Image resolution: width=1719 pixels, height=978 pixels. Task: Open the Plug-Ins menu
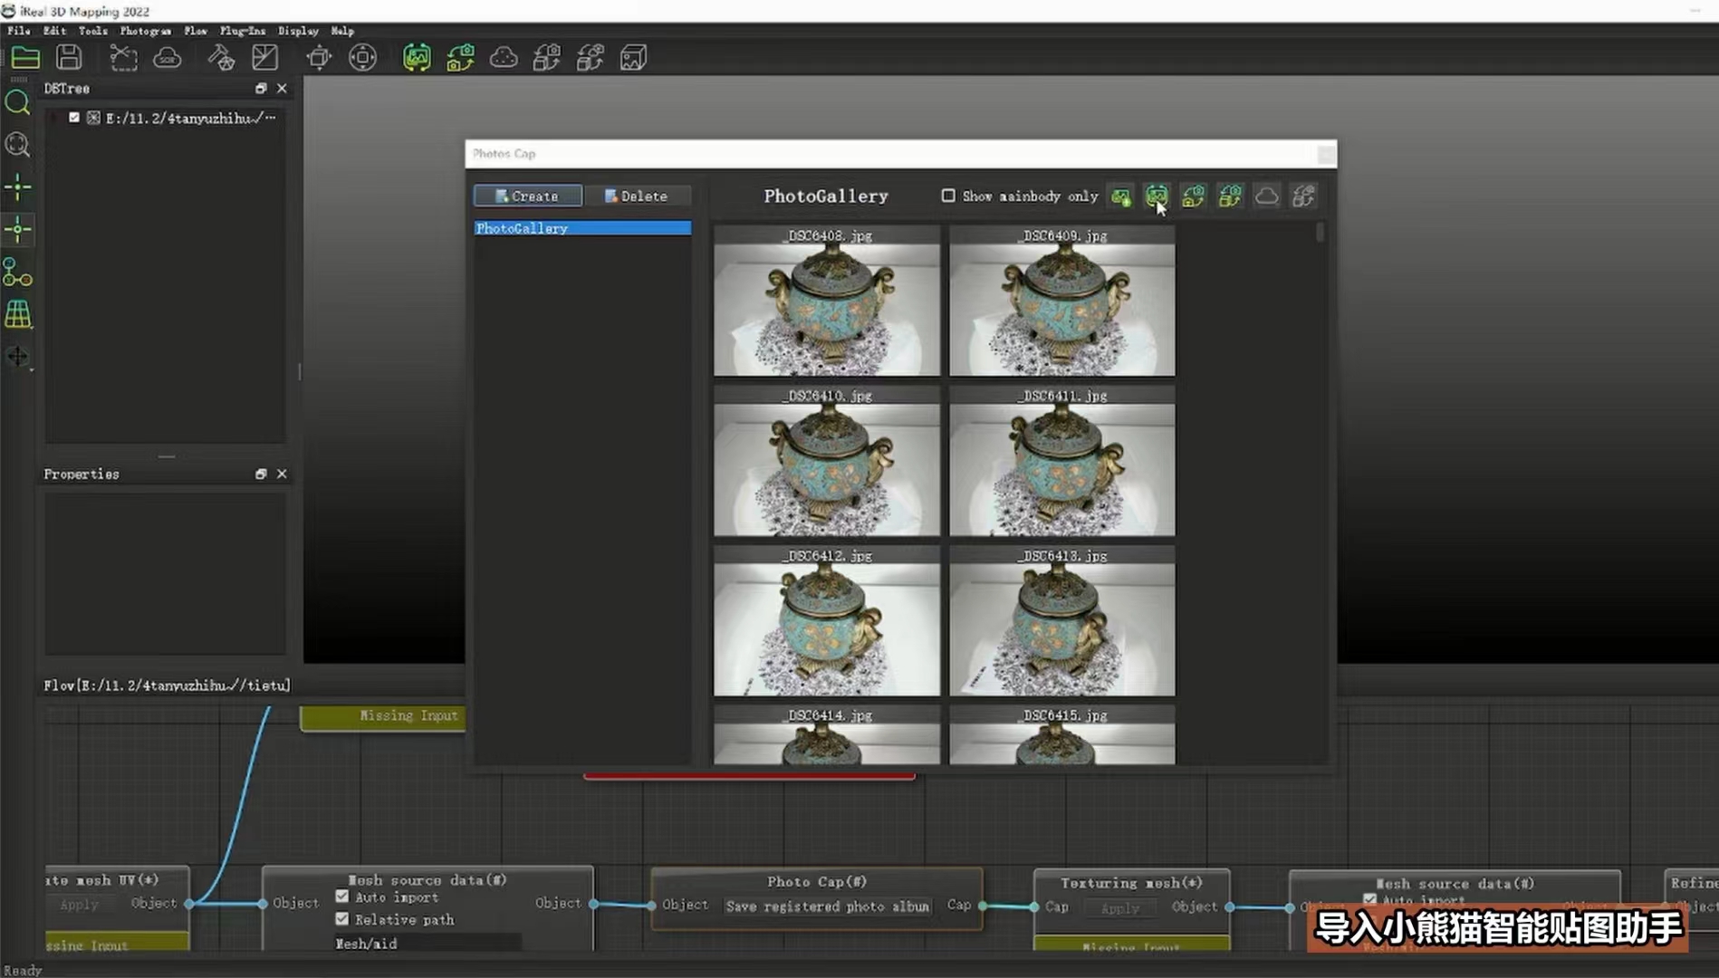[x=243, y=31]
